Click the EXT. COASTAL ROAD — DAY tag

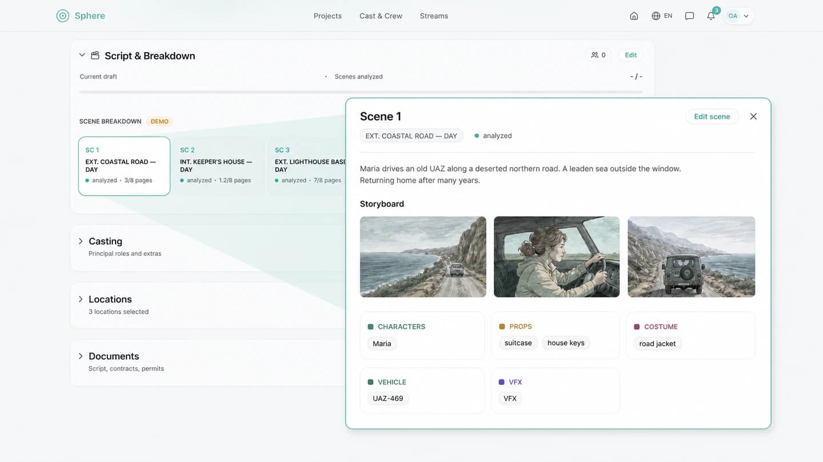[x=411, y=136]
